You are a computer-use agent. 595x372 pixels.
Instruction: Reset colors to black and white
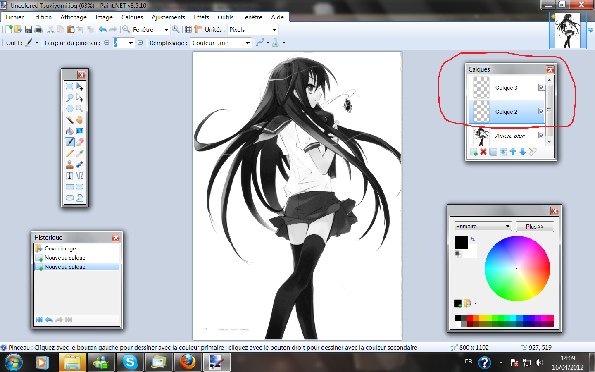(x=458, y=254)
